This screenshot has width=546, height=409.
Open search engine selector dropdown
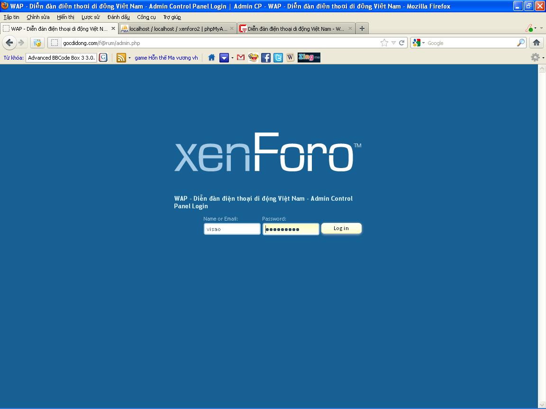[423, 43]
